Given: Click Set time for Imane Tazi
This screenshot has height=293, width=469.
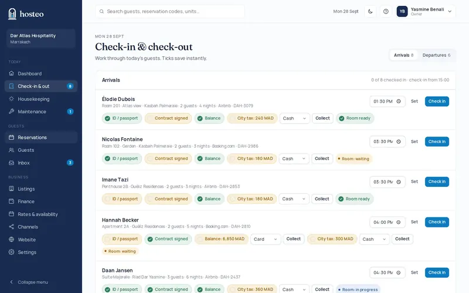Looking at the screenshot, I should coord(414,182).
